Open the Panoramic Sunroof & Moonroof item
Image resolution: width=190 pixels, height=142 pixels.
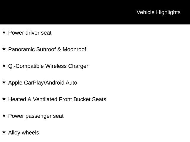[47, 49]
